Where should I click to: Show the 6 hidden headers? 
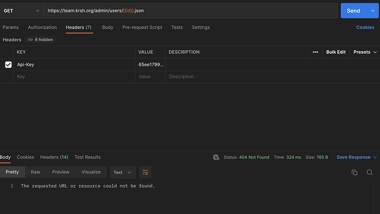tap(40, 40)
